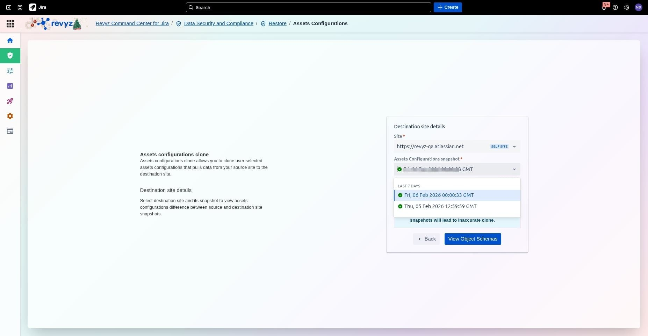The image size is (648, 336).
Task: Click the View Object Schemas button
Action: point(473,239)
